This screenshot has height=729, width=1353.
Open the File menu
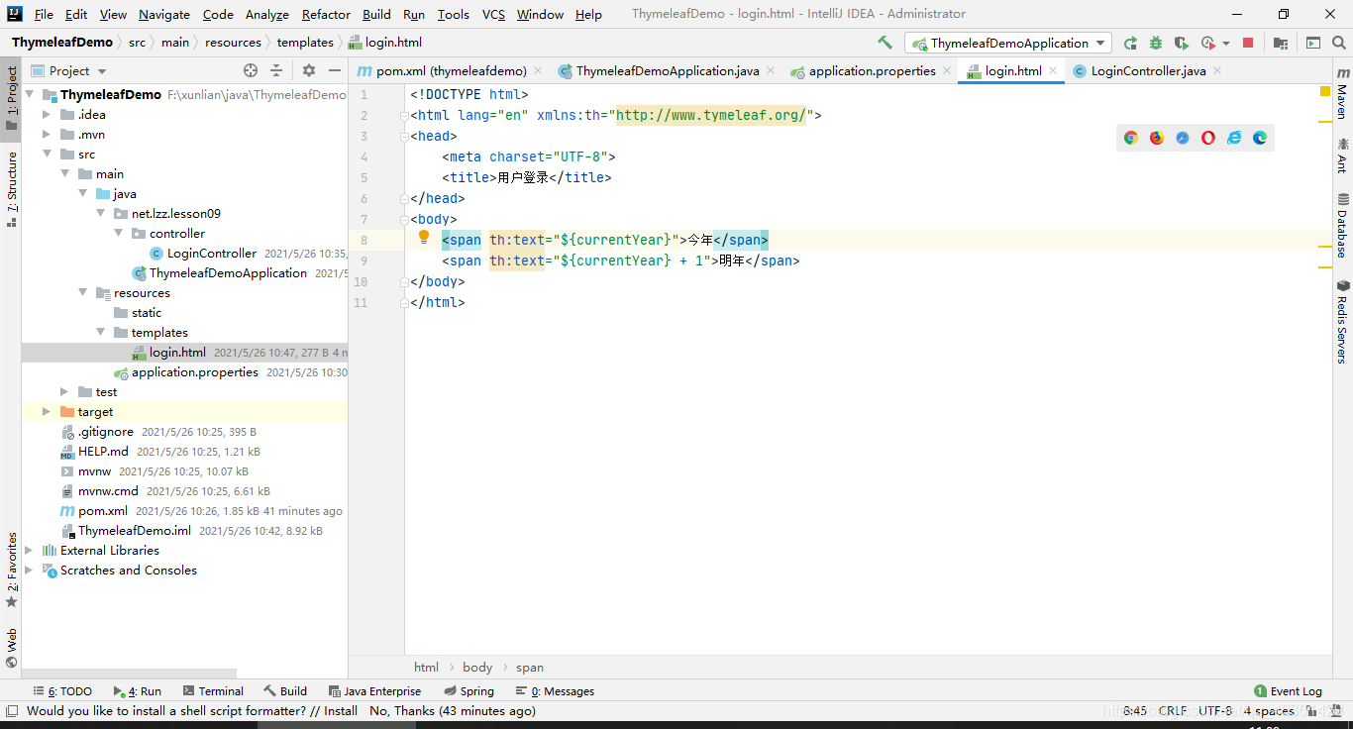pos(44,14)
